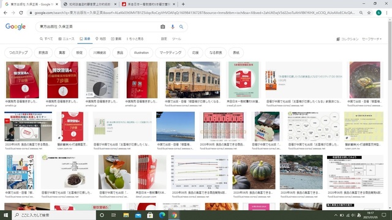This screenshot has height=220, width=392.
Task: Switch to 地図 search tab
Action: [x=100, y=39]
